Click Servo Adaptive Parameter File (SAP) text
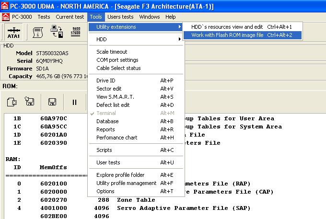 pyautogui.click(x=184, y=208)
